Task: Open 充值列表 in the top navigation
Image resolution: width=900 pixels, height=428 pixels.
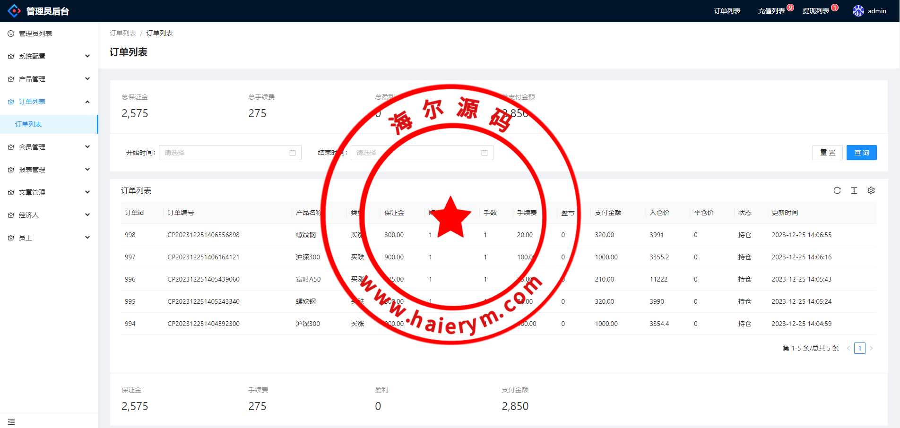Action: (x=771, y=11)
